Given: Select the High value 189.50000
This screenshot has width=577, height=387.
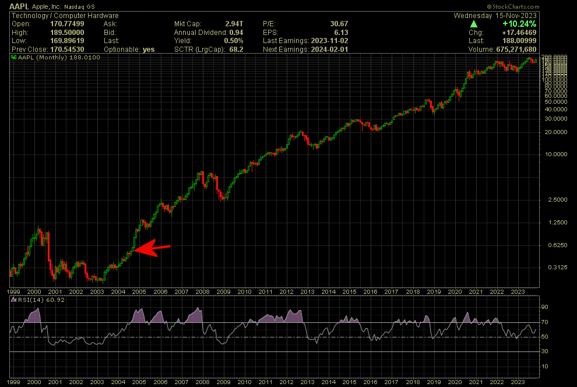Looking at the screenshot, I should (67, 33).
